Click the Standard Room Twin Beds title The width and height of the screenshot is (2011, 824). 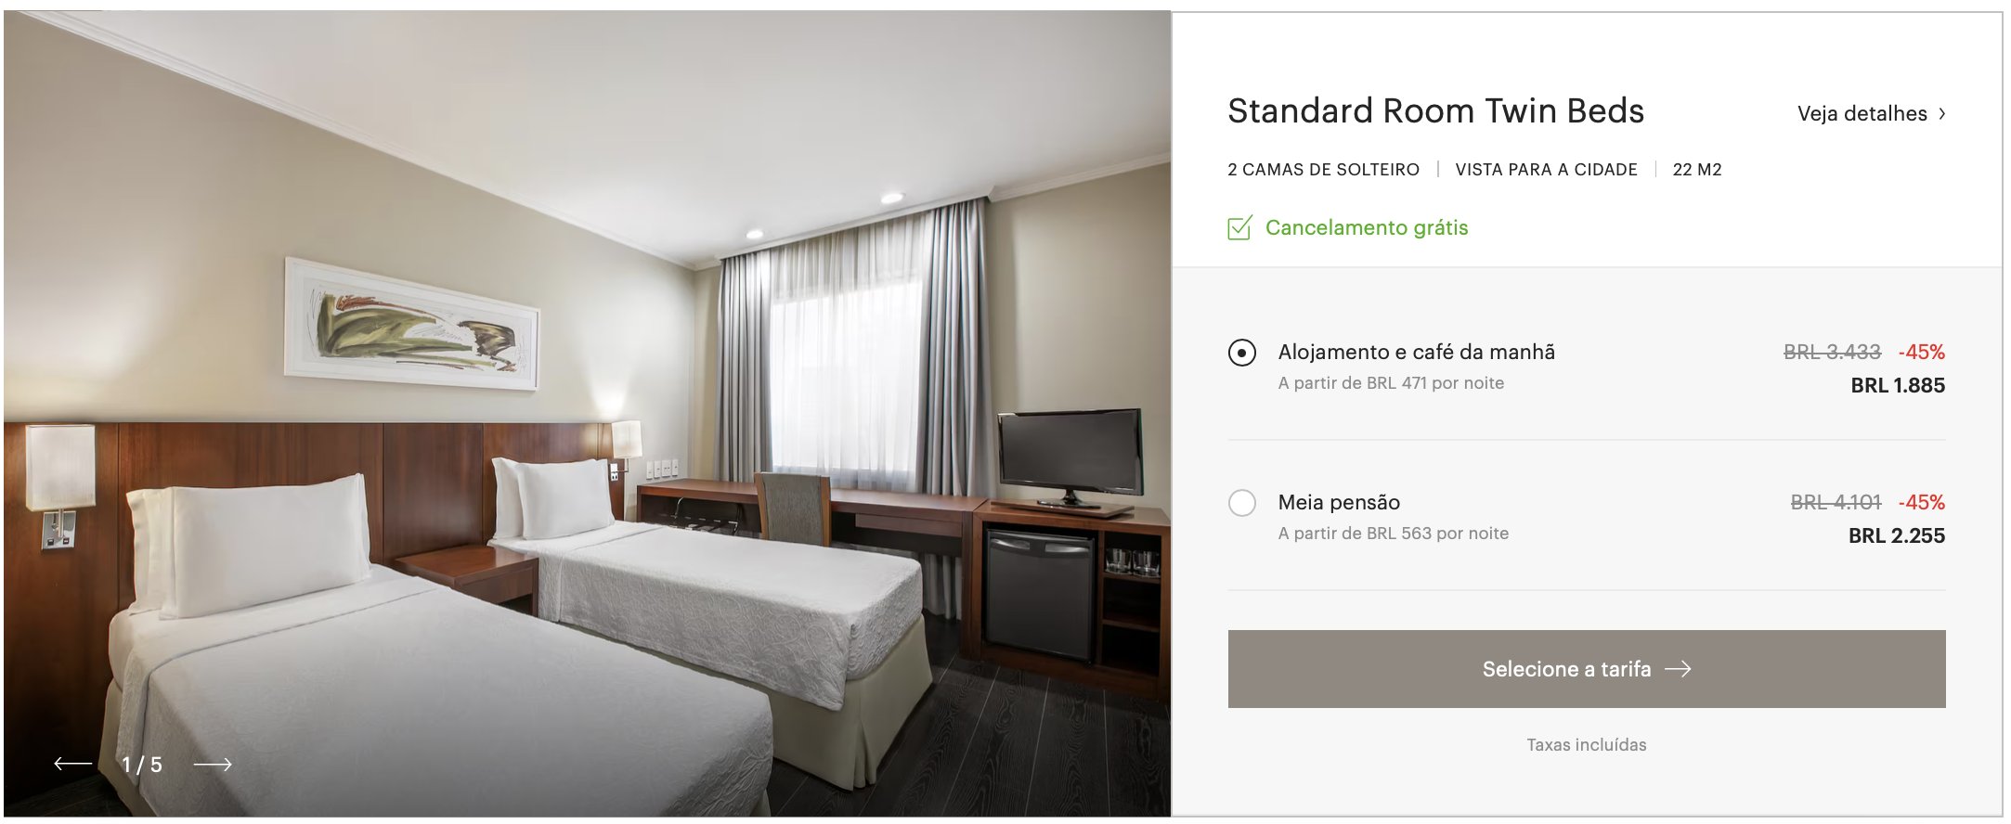1435,110
